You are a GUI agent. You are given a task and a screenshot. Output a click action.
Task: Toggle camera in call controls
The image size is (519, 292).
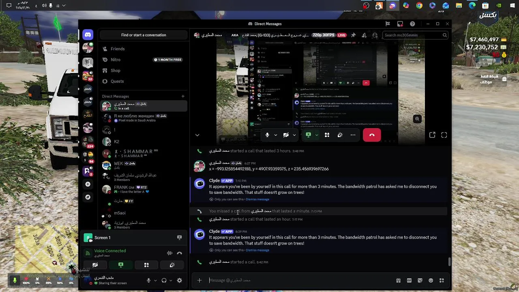pyautogui.click(x=286, y=135)
